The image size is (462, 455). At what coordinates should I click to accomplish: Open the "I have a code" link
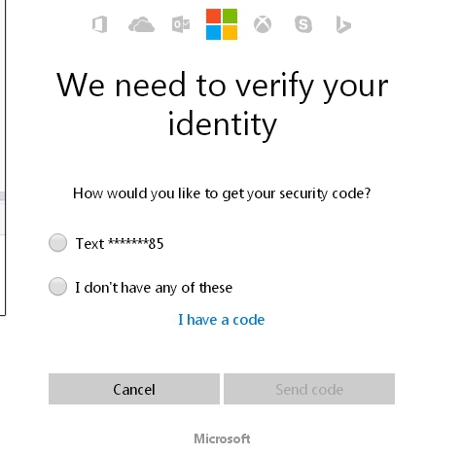coord(222,320)
